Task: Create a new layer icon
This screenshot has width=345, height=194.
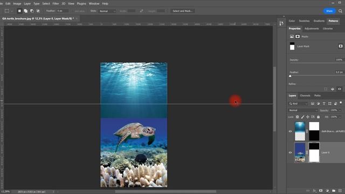Action: point(340,191)
